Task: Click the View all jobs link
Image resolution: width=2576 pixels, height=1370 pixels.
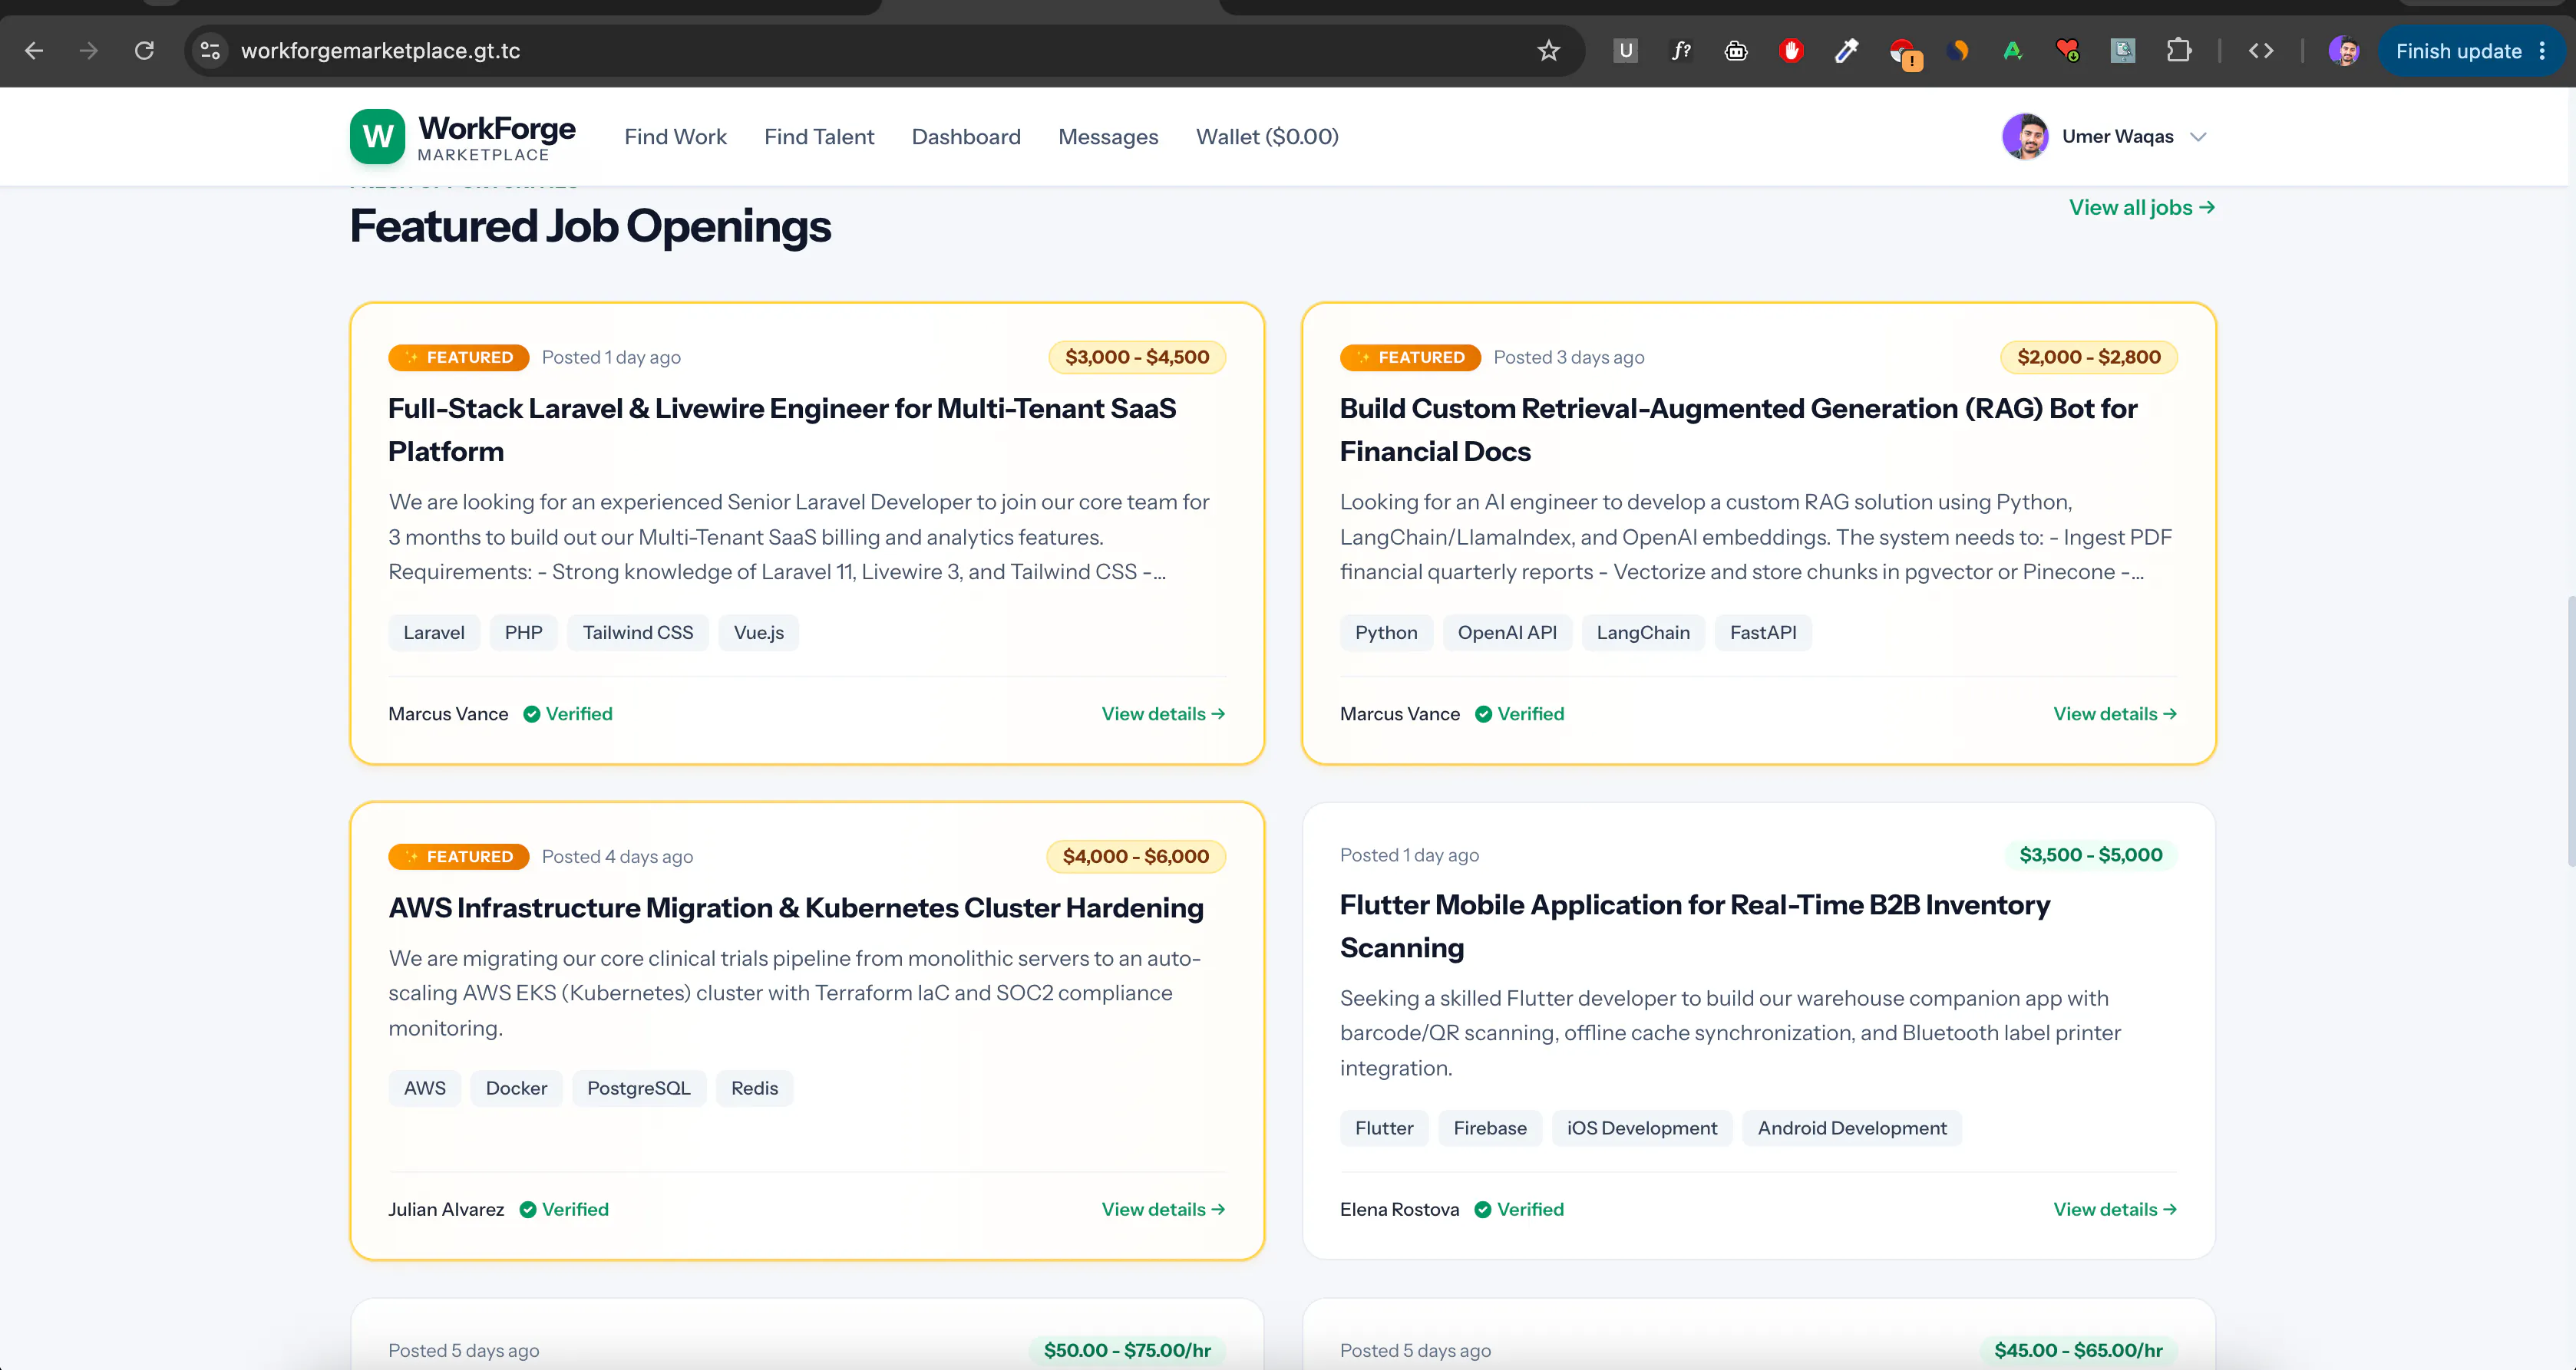Action: (2142, 208)
